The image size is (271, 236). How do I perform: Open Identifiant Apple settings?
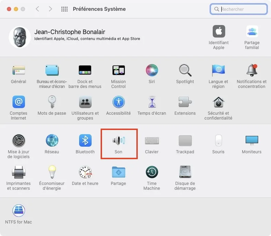click(219, 31)
